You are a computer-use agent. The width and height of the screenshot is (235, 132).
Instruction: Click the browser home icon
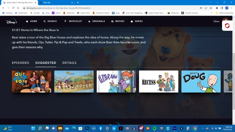(x=18, y=8)
